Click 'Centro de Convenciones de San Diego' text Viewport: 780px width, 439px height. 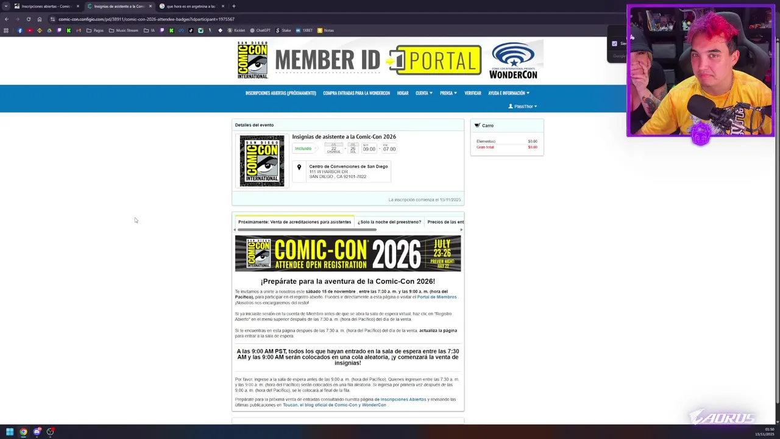pos(348,166)
